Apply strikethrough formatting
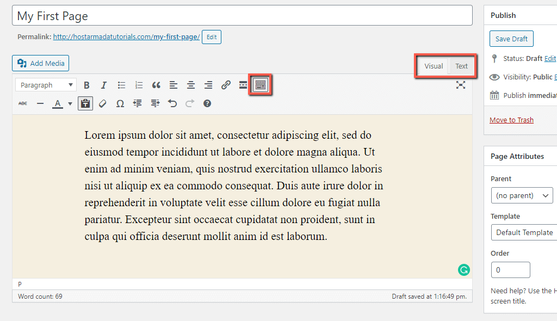The height and width of the screenshot is (321, 557). (23, 103)
